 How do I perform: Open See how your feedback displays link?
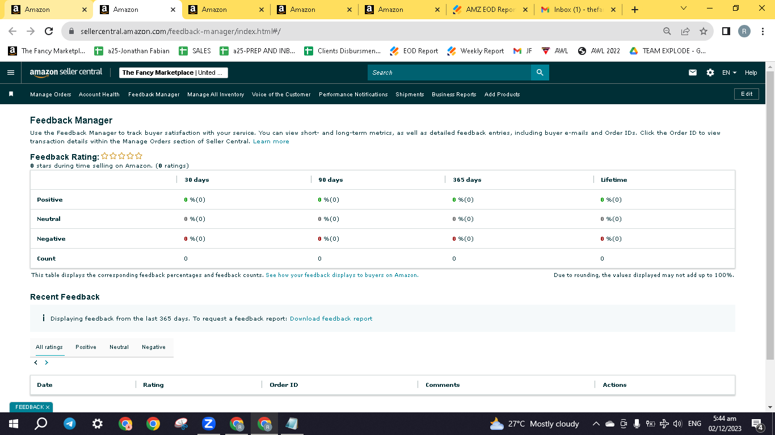click(342, 275)
